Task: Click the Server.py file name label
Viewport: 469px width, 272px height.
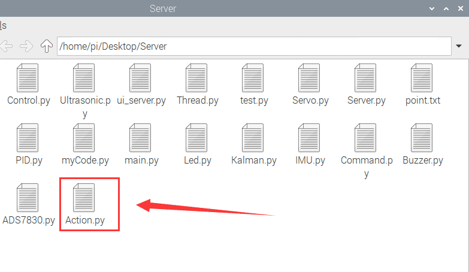Action: pos(367,101)
